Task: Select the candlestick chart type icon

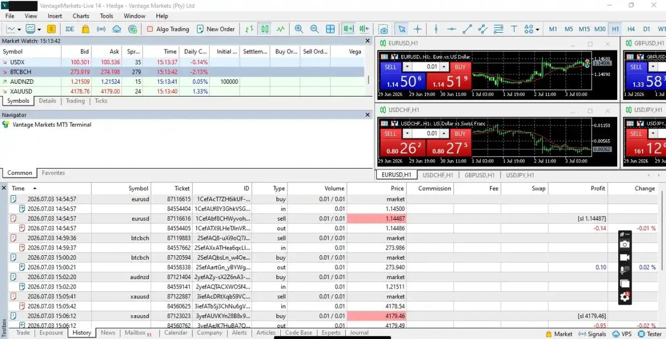Action: pyautogui.click(x=265, y=29)
